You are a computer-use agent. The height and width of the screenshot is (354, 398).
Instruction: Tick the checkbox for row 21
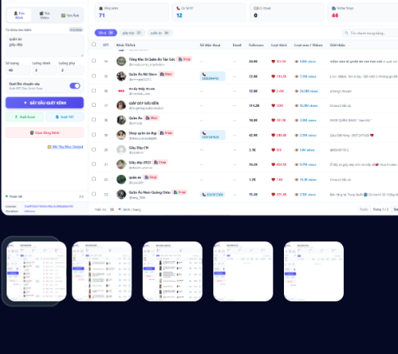point(94,163)
